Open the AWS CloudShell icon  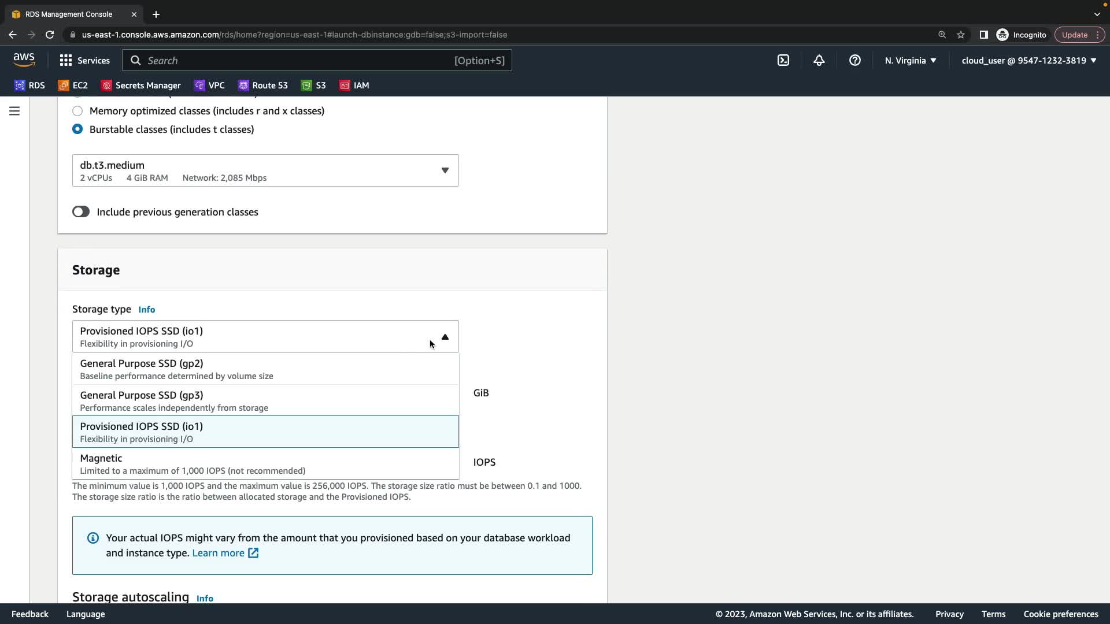[783, 60]
